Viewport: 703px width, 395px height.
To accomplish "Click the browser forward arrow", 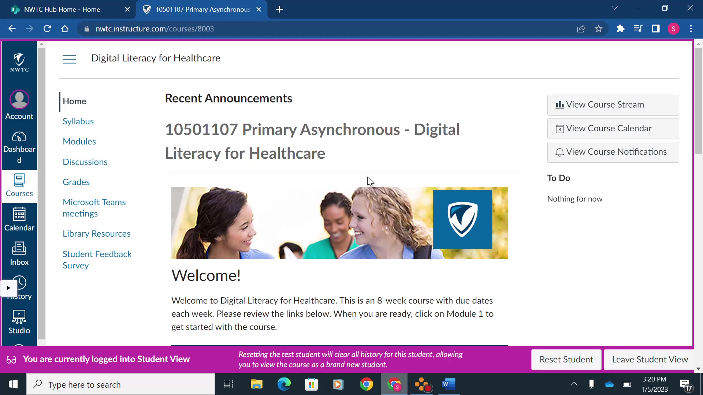I will point(30,29).
